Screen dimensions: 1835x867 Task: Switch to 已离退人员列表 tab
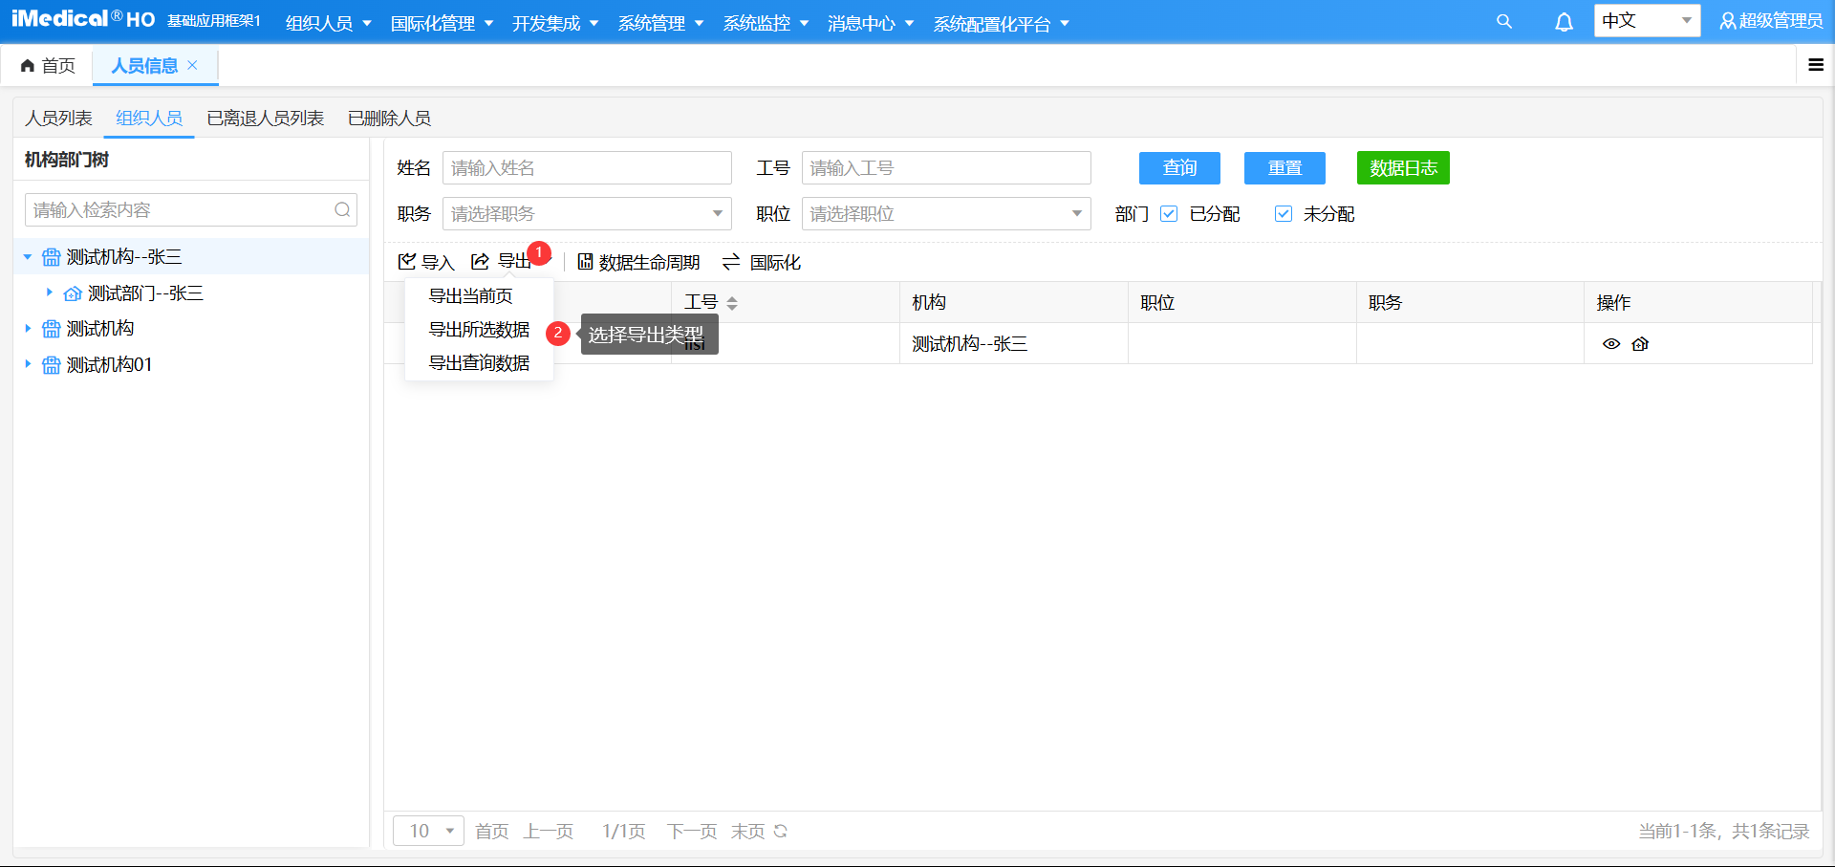pyautogui.click(x=266, y=119)
